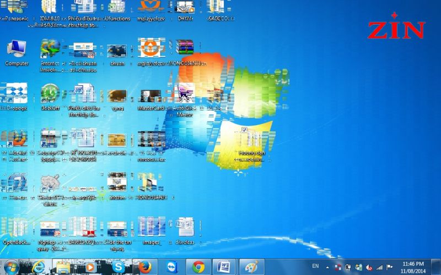441x275 pixels.
Task: Open the volume control in system tray
Action: (368, 267)
